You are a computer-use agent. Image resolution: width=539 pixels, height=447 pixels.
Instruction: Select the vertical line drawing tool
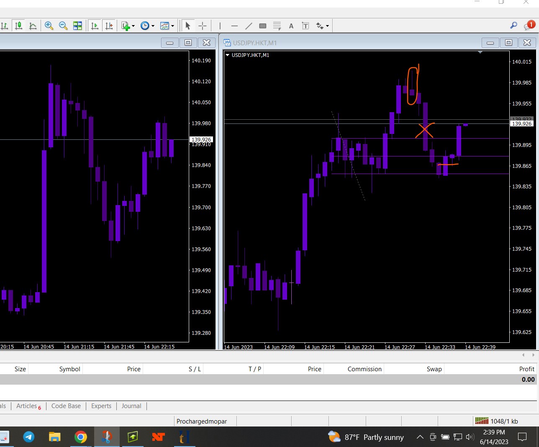point(220,26)
